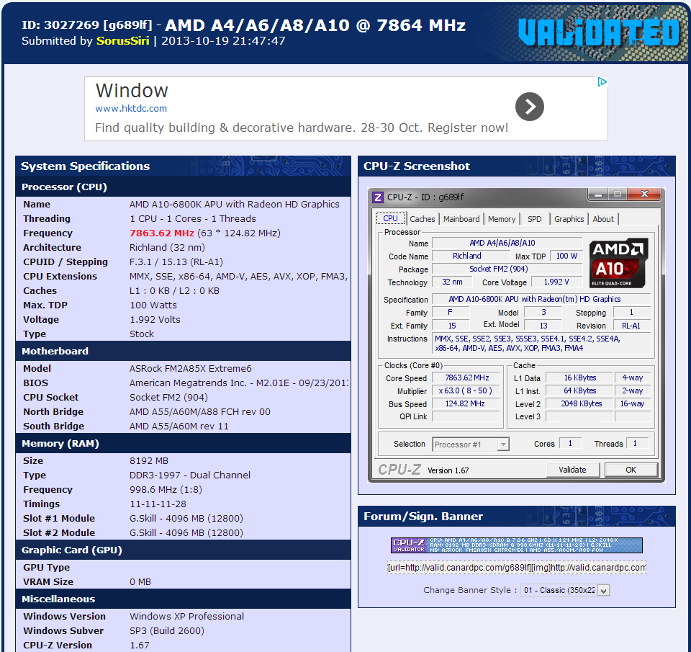Open the Processor #1 selection dropdown

[x=471, y=445]
